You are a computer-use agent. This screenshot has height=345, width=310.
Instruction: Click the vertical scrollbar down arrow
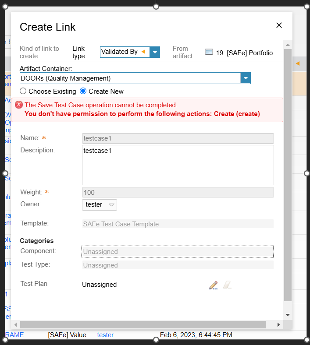tap(288, 315)
